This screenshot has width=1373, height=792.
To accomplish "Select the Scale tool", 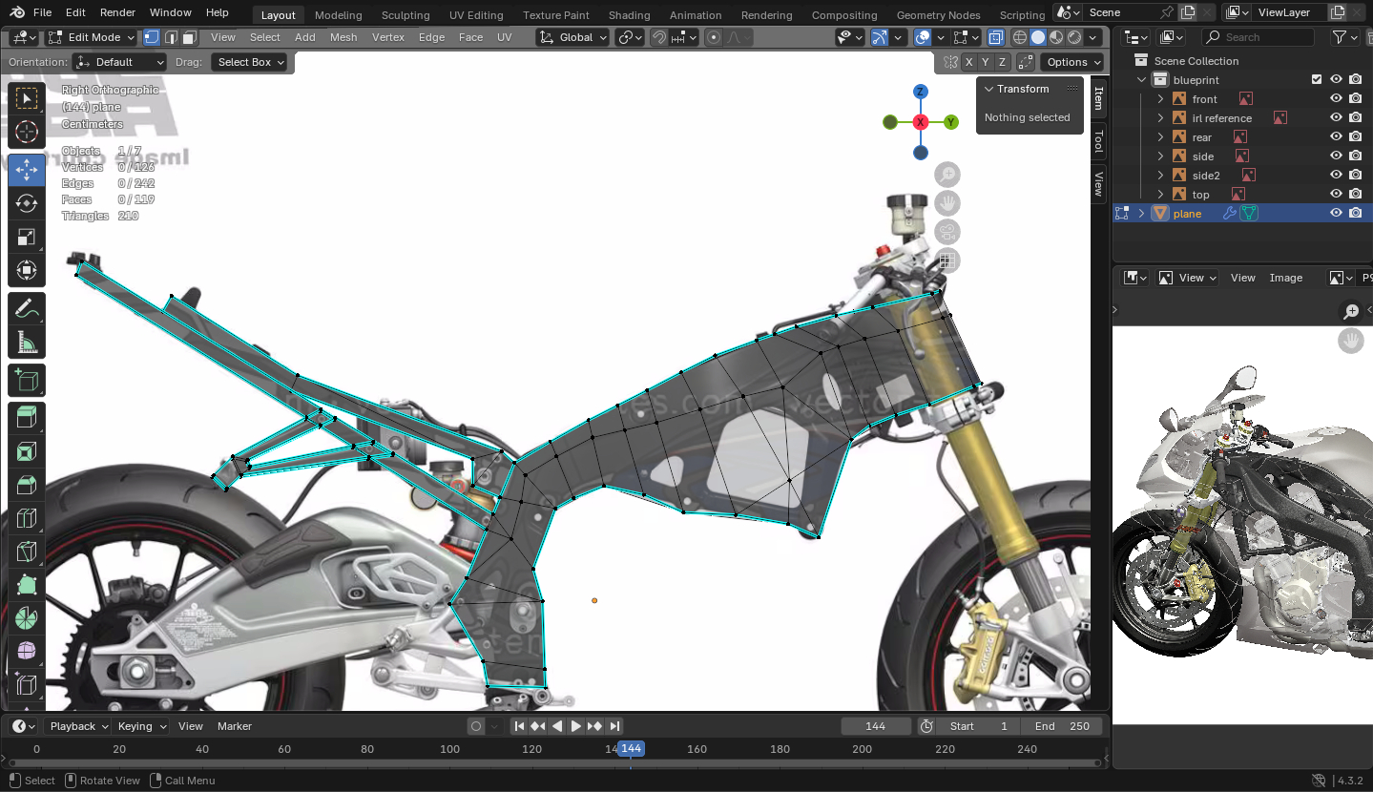I will [x=27, y=237].
